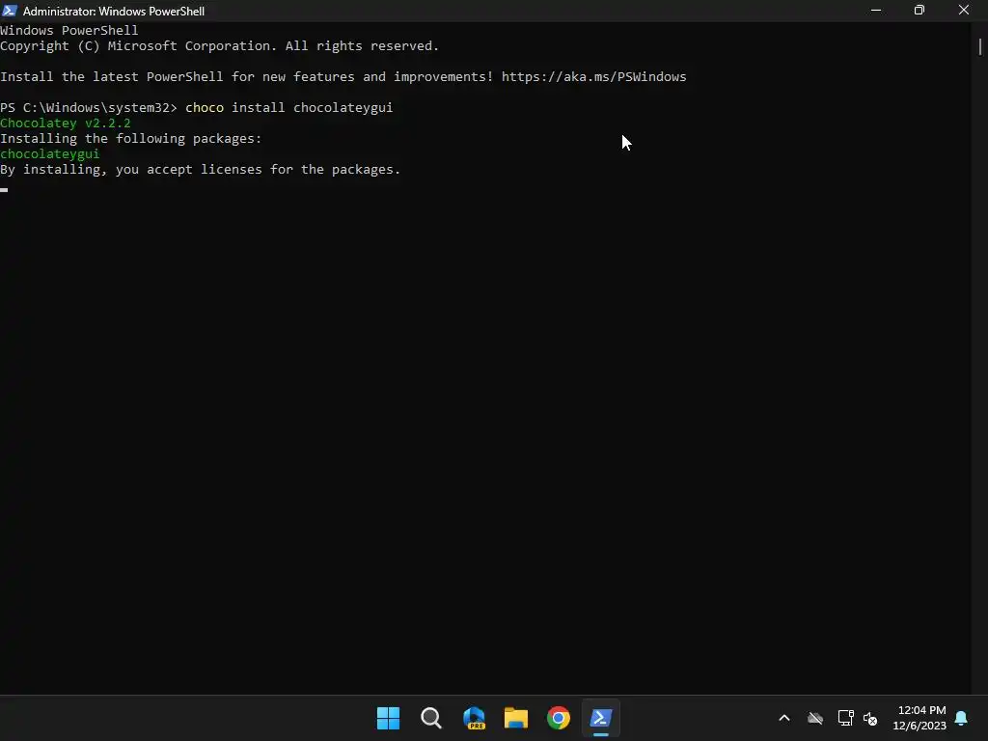Click 'choco install chocolateygui' command text
The height and width of the screenshot is (741, 988).
(289, 108)
